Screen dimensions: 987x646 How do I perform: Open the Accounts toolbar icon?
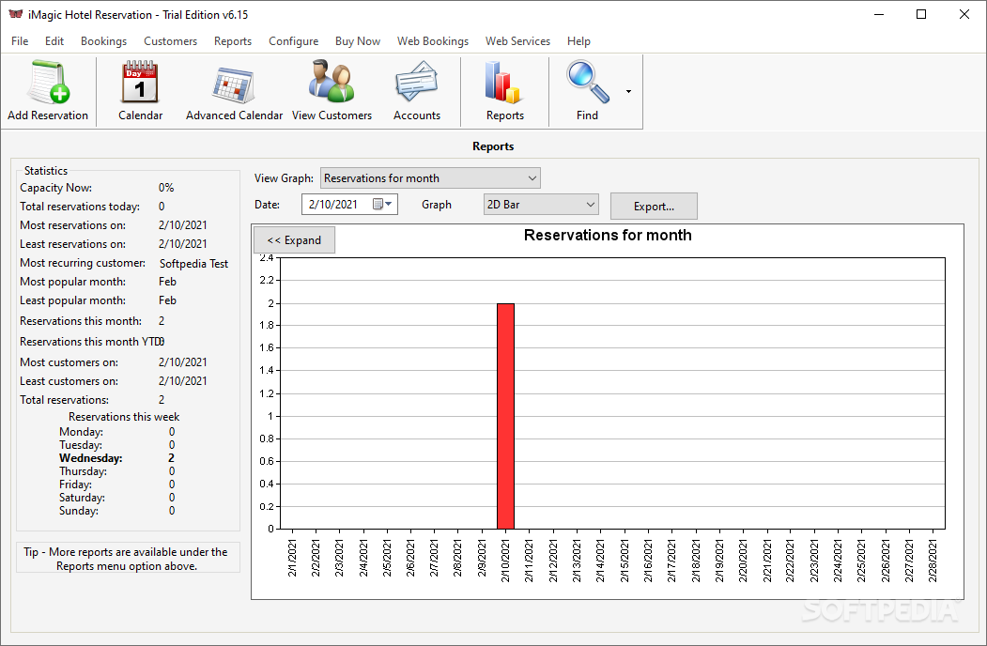pos(416,82)
